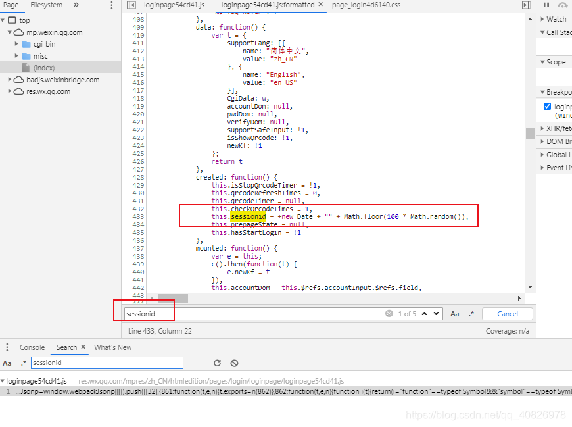Click the vertical scrollbar thumb in editor
Viewport: 572px width, 427px height.
530,133
